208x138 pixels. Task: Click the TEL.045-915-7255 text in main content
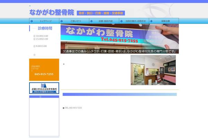73,108
